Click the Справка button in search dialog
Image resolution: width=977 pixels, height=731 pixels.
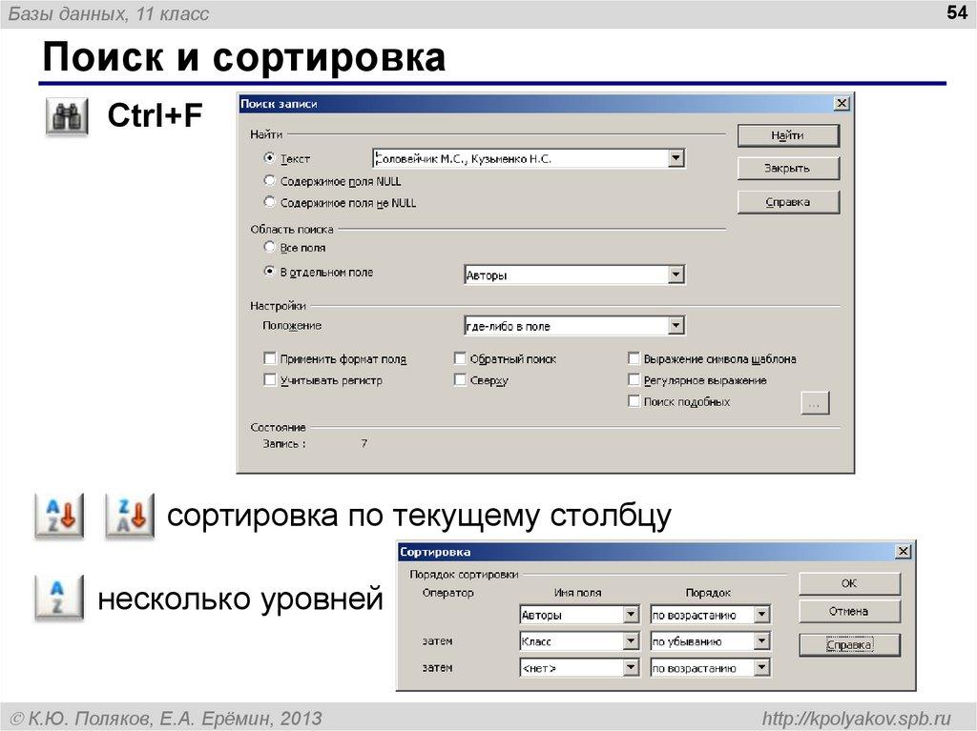[x=788, y=201]
